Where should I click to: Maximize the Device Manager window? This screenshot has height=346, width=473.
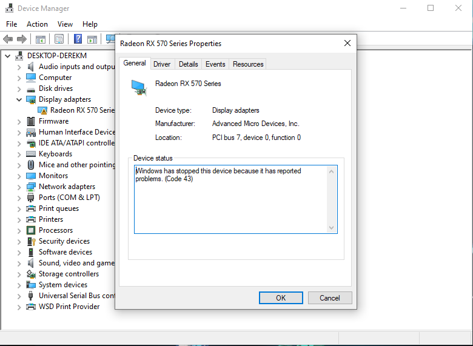[431, 8]
